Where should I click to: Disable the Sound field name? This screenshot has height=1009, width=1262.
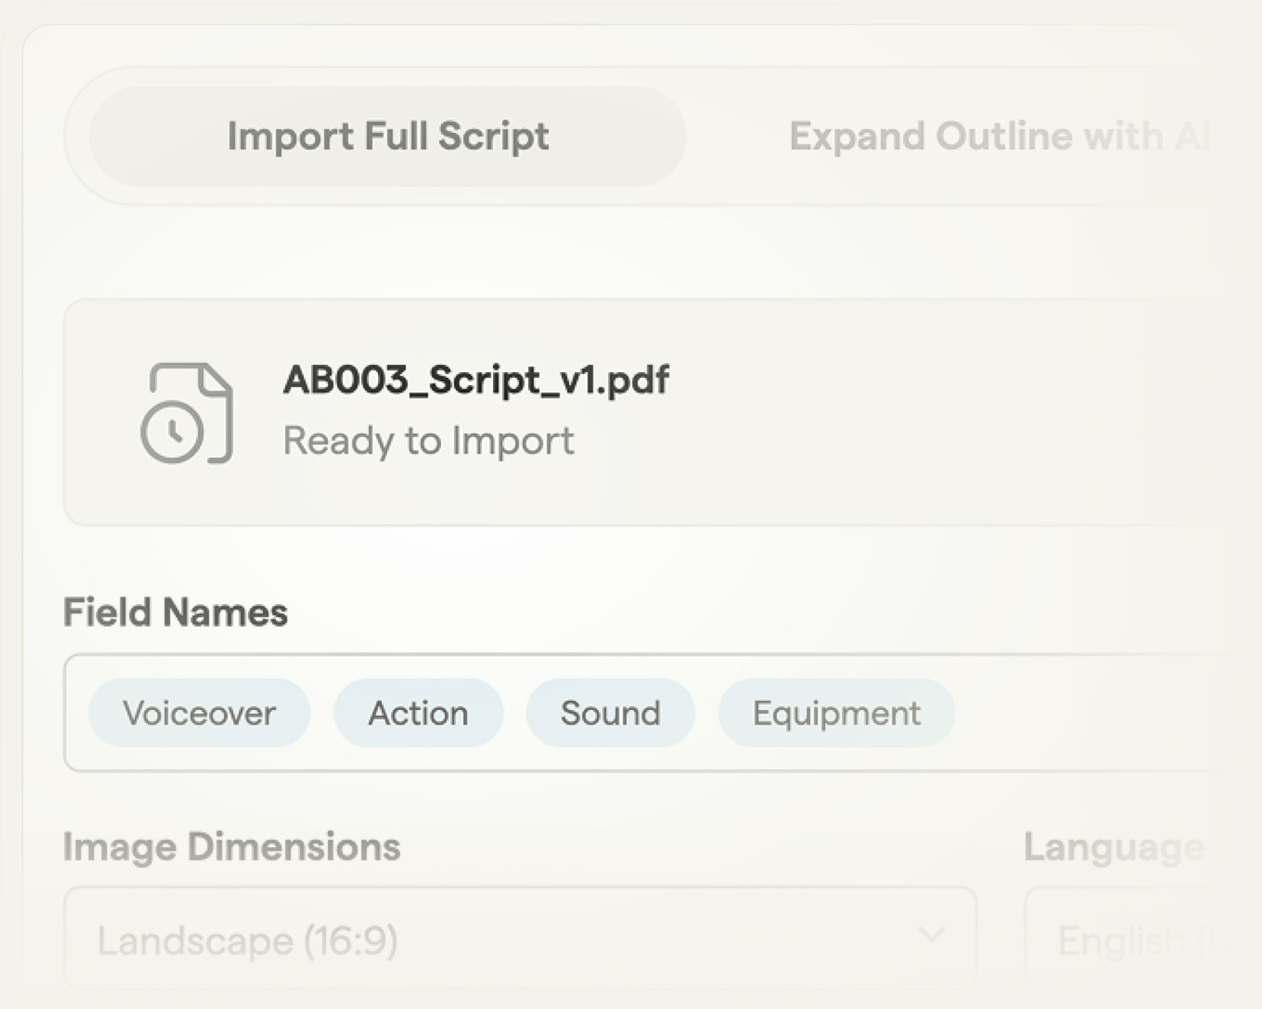[610, 713]
